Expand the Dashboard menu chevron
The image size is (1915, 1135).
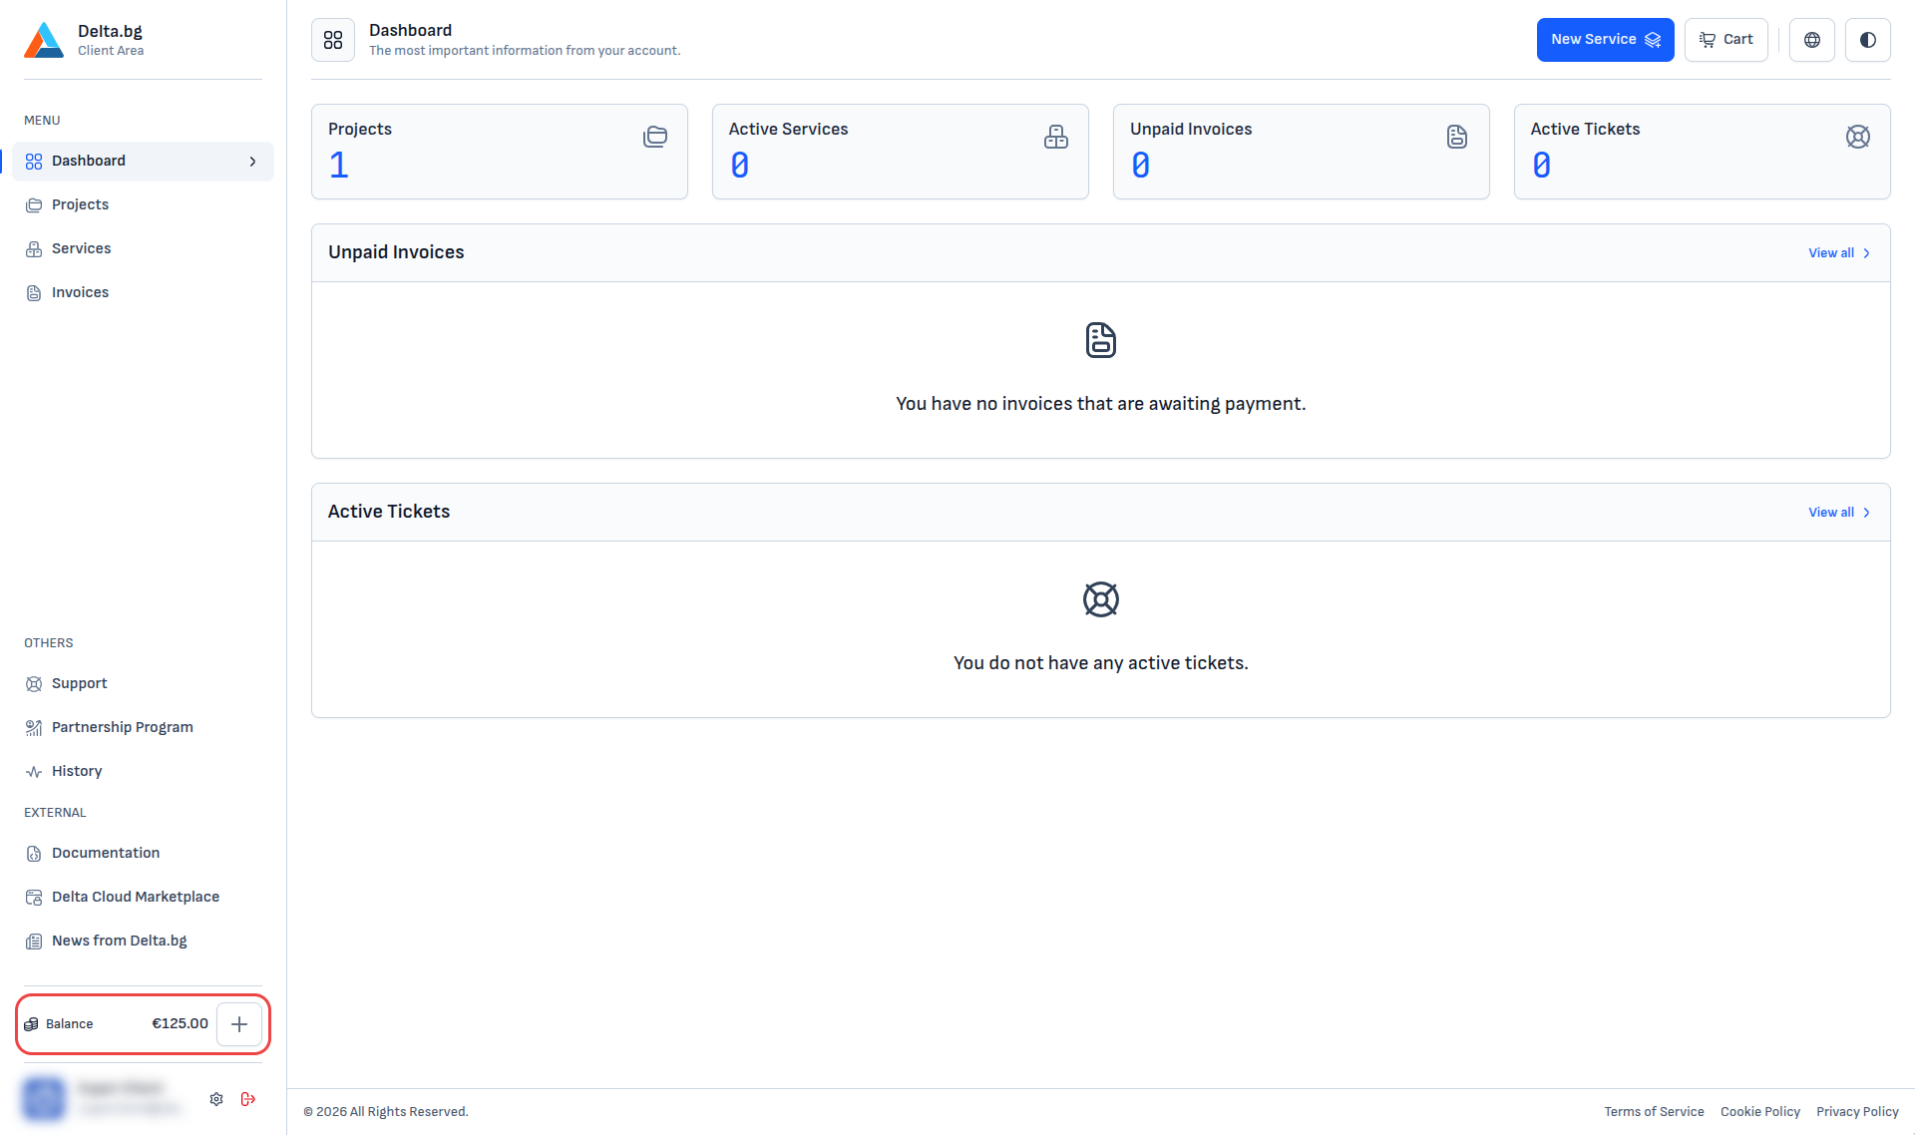point(253,162)
